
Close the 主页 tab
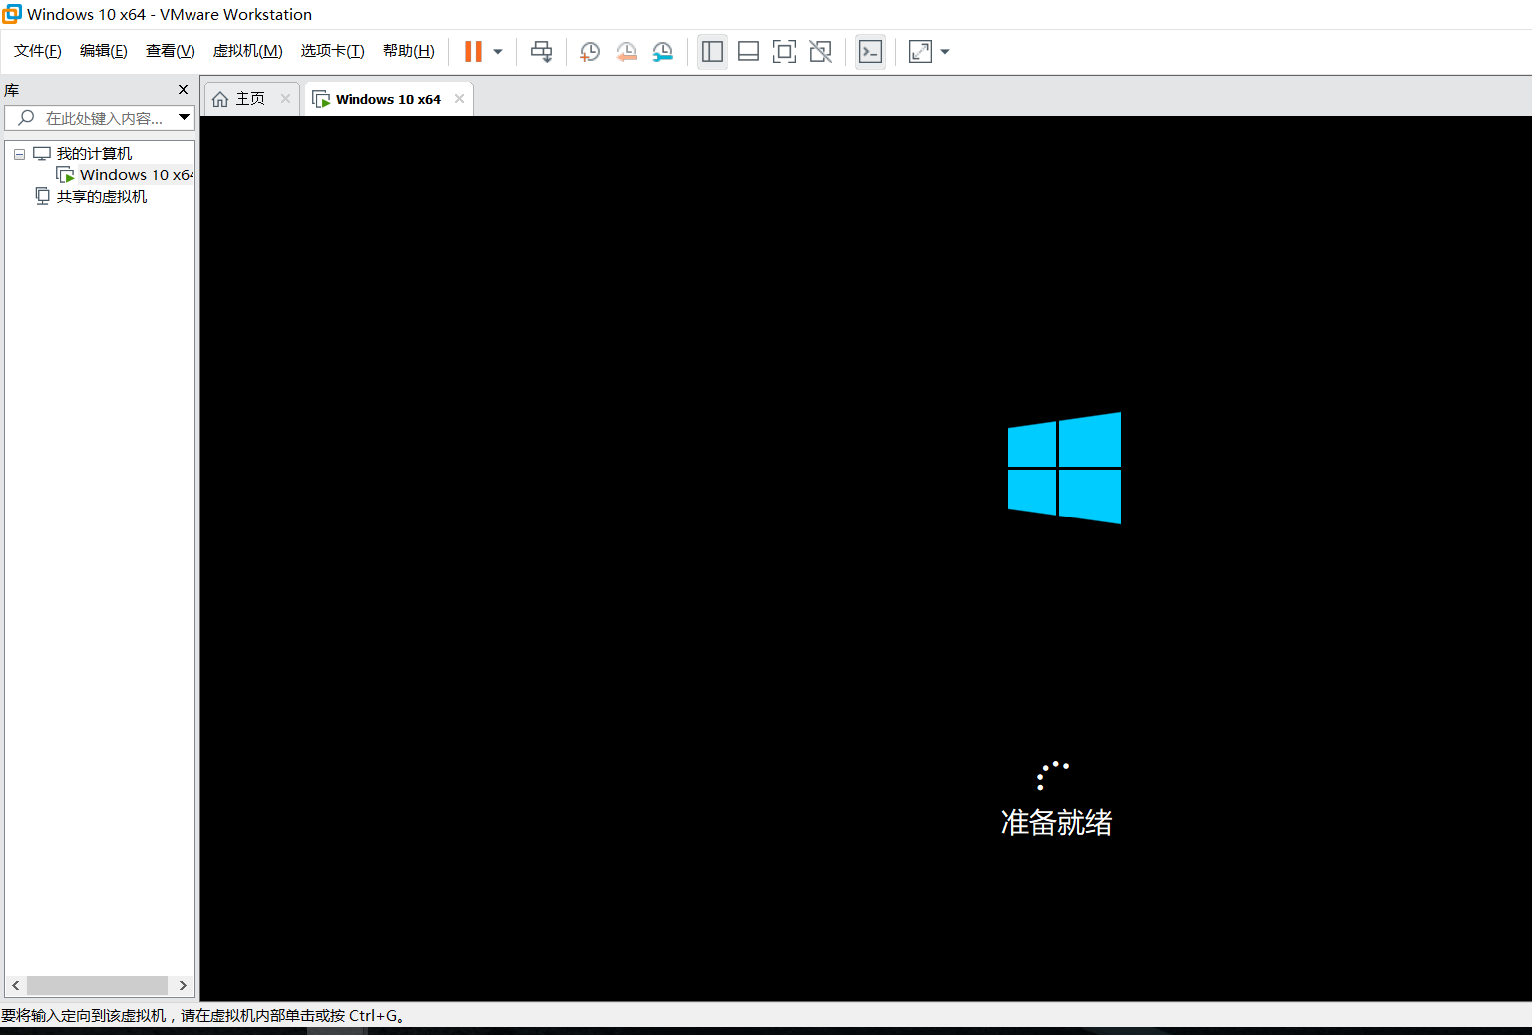coord(285,99)
